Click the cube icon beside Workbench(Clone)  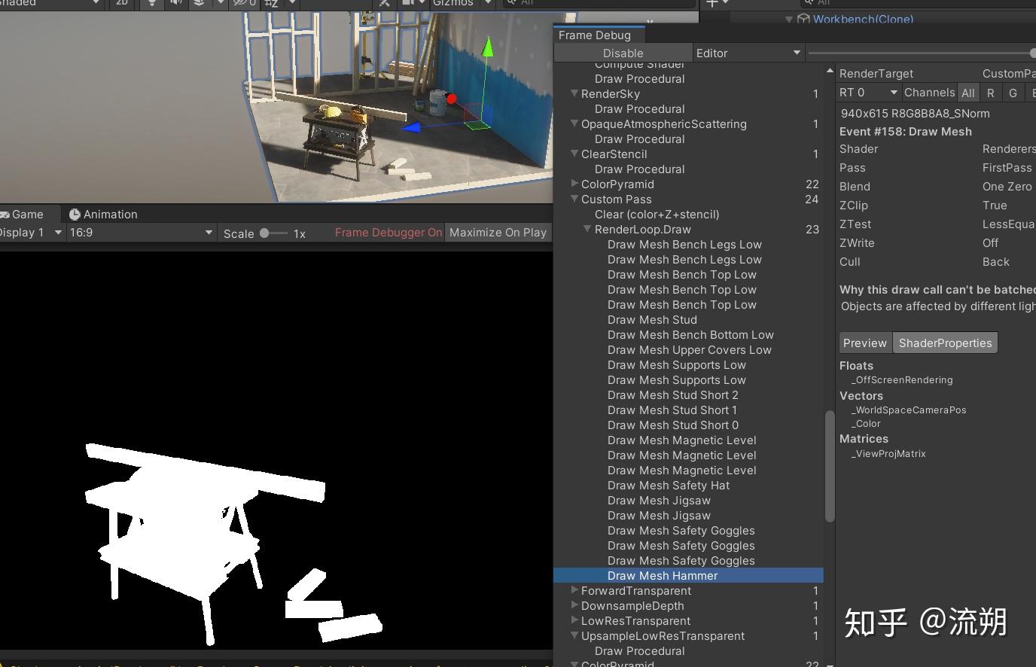pyautogui.click(x=803, y=20)
